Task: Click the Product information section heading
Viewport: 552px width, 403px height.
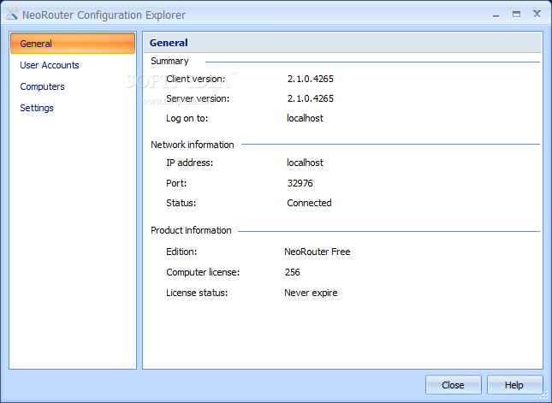Action: [x=191, y=230]
